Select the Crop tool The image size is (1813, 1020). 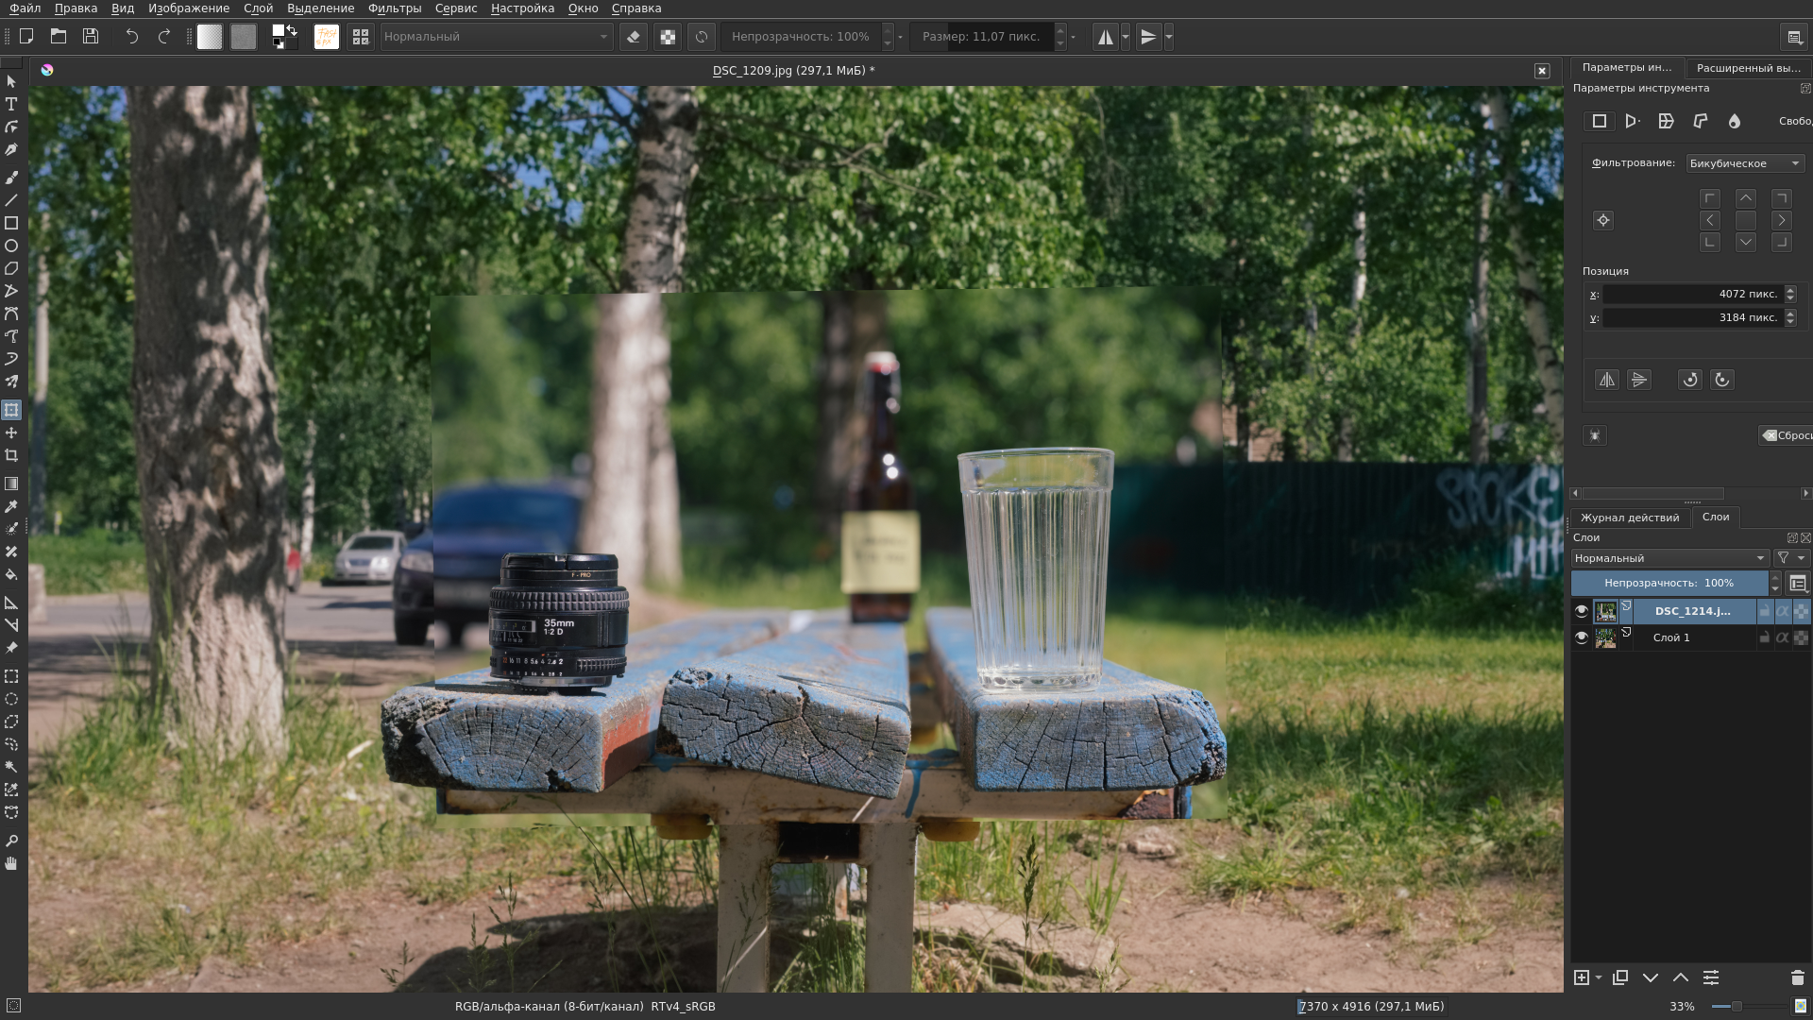click(11, 455)
